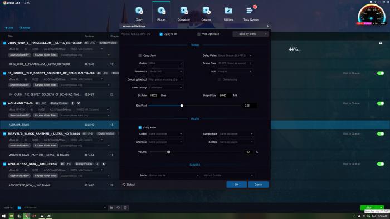Viewport: 390px width, 219px height.
Task: Click the info icon on APOCALYPSE_NOW row
Action: pos(97,164)
